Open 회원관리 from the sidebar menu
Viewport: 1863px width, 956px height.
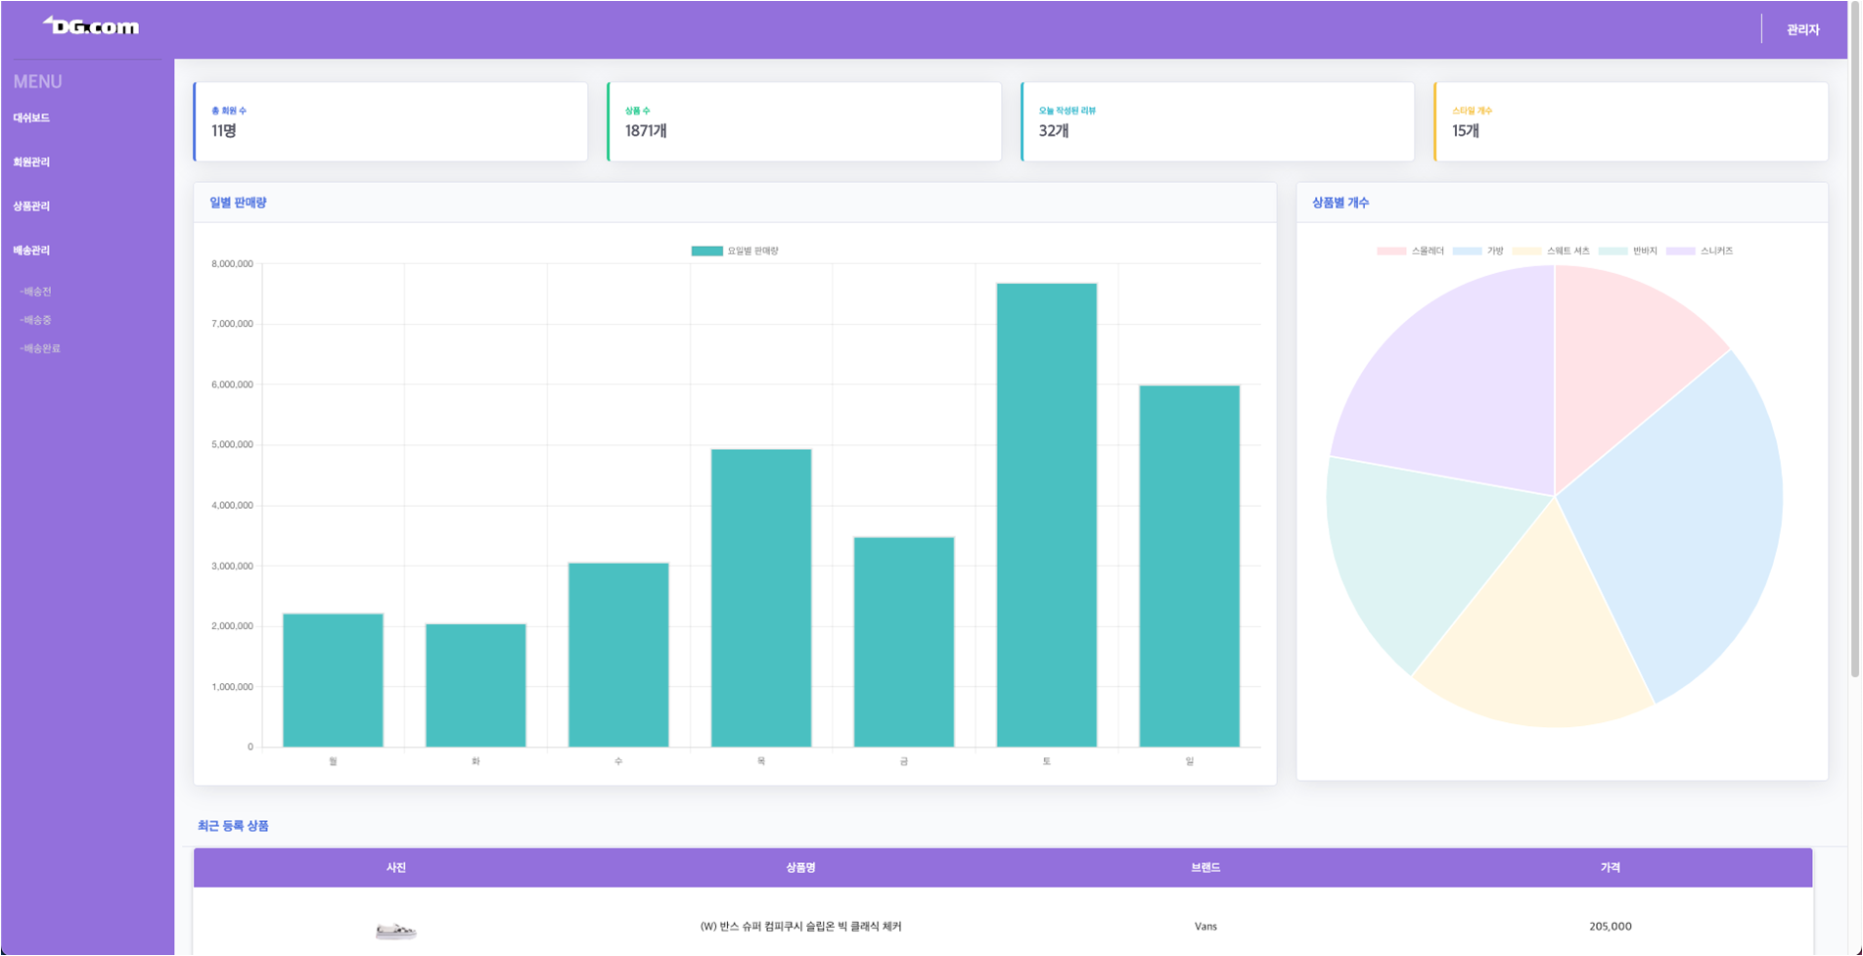pos(30,161)
